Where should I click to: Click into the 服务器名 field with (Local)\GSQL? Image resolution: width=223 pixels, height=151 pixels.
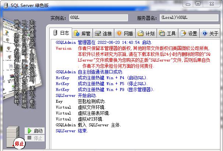click(x=189, y=18)
